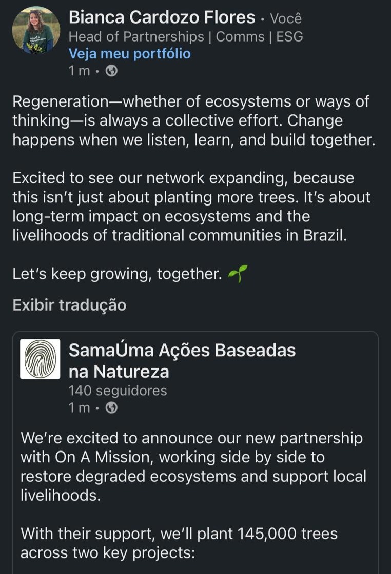Click the 145,000 trees sentence
Screen dimensions: 391x574
tap(179, 543)
